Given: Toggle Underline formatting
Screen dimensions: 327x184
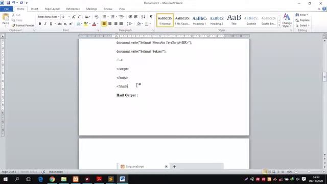Looking at the screenshot, I should pyautogui.click(x=51, y=24).
